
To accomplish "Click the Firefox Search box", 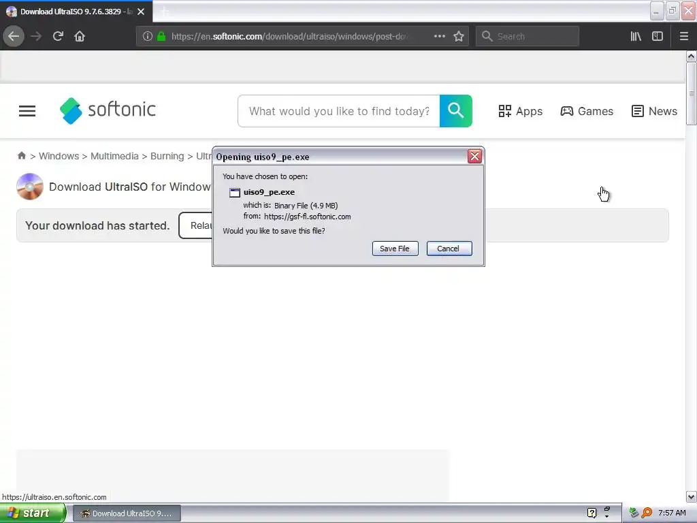I will pos(528,37).
